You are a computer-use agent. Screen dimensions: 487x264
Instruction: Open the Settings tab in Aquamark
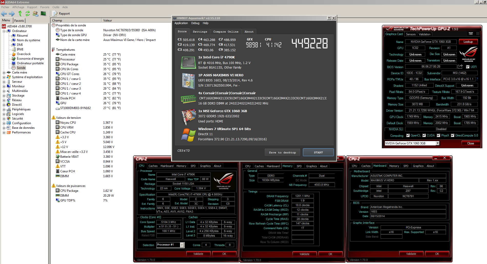pos(200,32)
